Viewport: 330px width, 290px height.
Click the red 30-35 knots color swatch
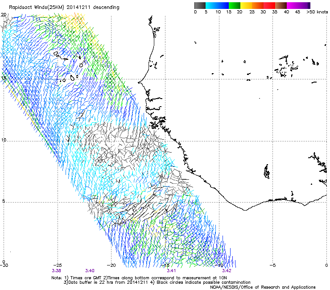(x=269, y=5)
